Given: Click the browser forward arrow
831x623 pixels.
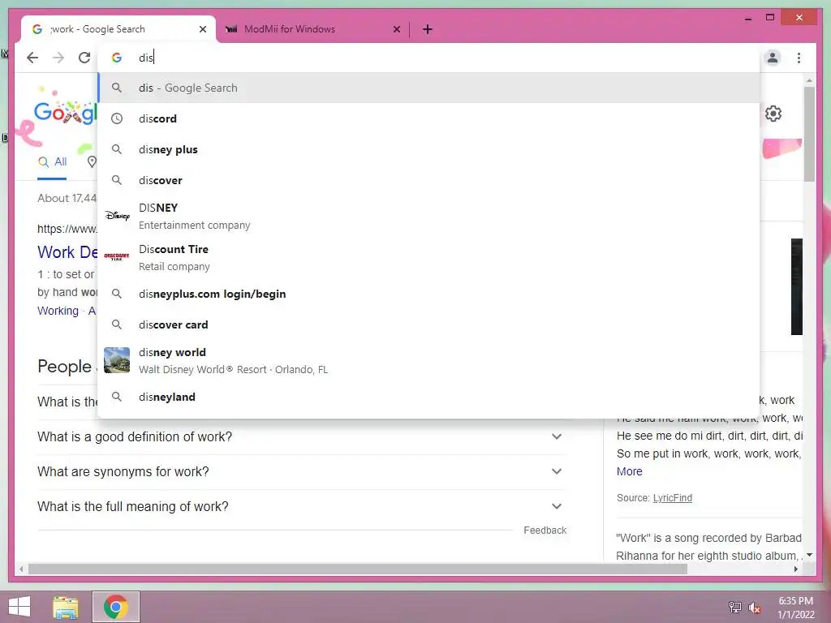Looking at the screenshot, I should (58, 58).
